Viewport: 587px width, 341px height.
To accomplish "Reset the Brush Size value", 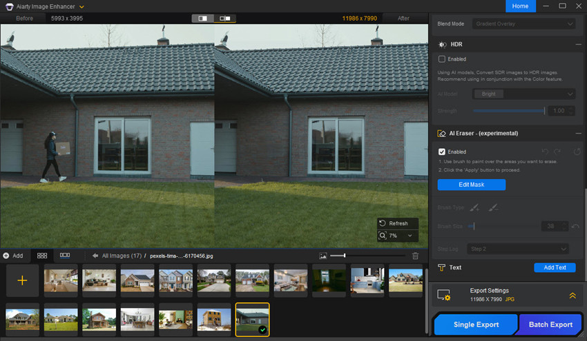I will [x=575, y=226].
